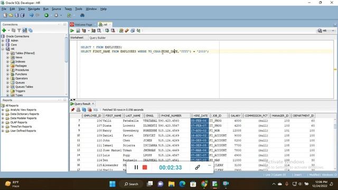Click the Delete Row icon in Query Result
This screenshot has height=190, width=338.
coord(90,110)
